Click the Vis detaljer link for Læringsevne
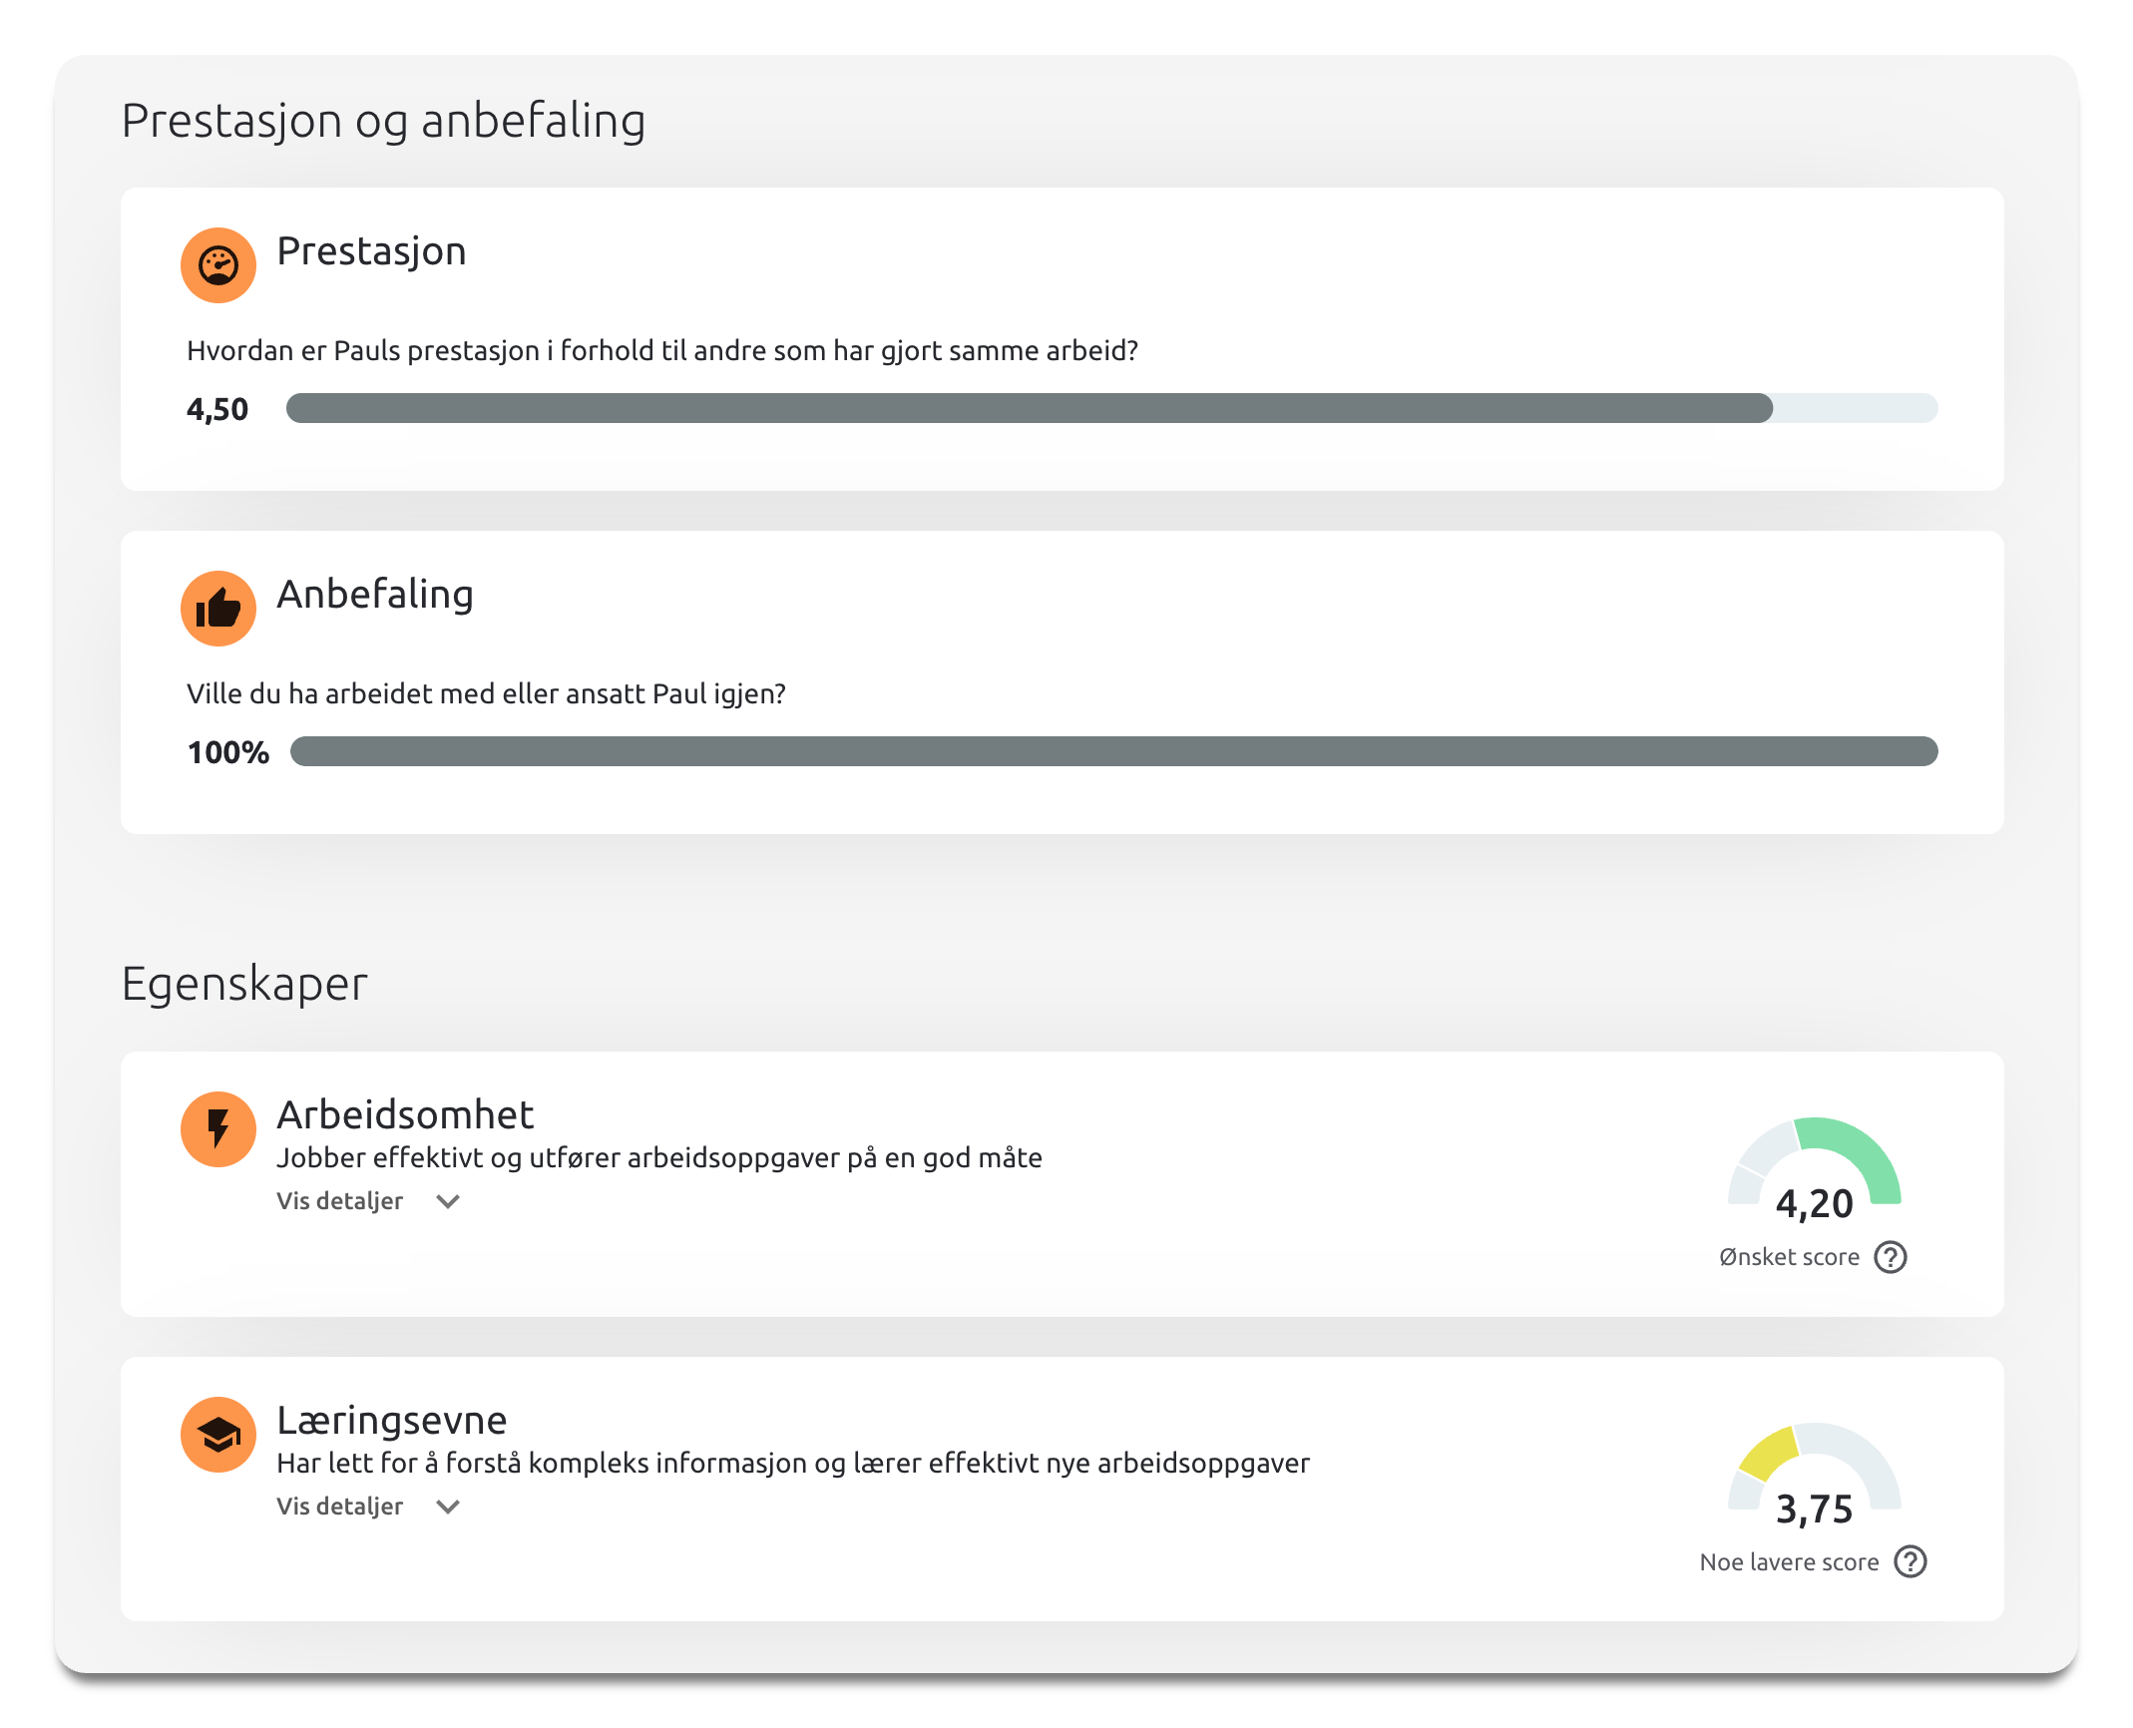The height and width of the screenshot is (1728, 2133). tap(340, 1507)
